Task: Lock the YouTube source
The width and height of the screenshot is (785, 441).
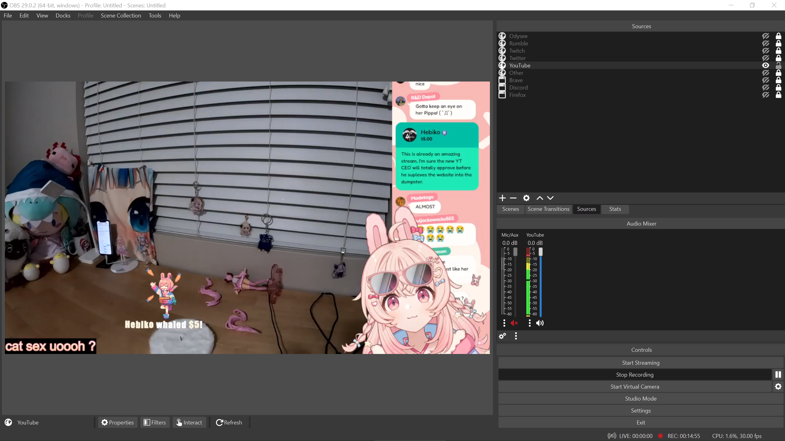Action: click(779, 65)
